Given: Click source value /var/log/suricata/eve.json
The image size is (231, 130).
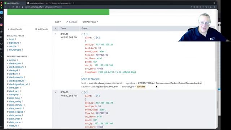Looking at the screenshot, I should tap(105, 87).
